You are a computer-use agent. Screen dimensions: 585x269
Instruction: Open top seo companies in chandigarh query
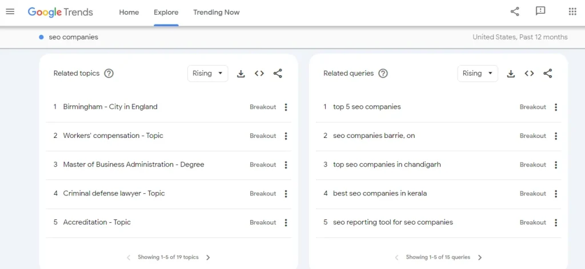click(x=387, y=165)
